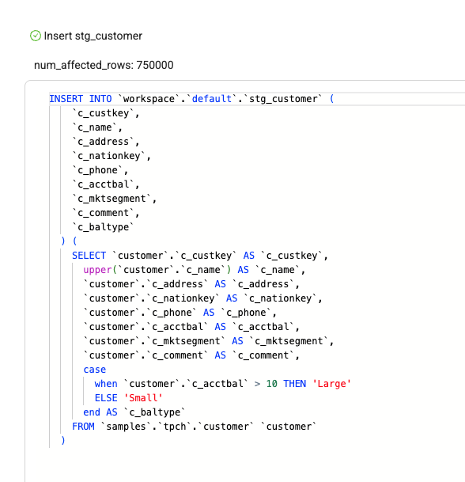Click the lowercase case keyword

click(x=95, y=370)
